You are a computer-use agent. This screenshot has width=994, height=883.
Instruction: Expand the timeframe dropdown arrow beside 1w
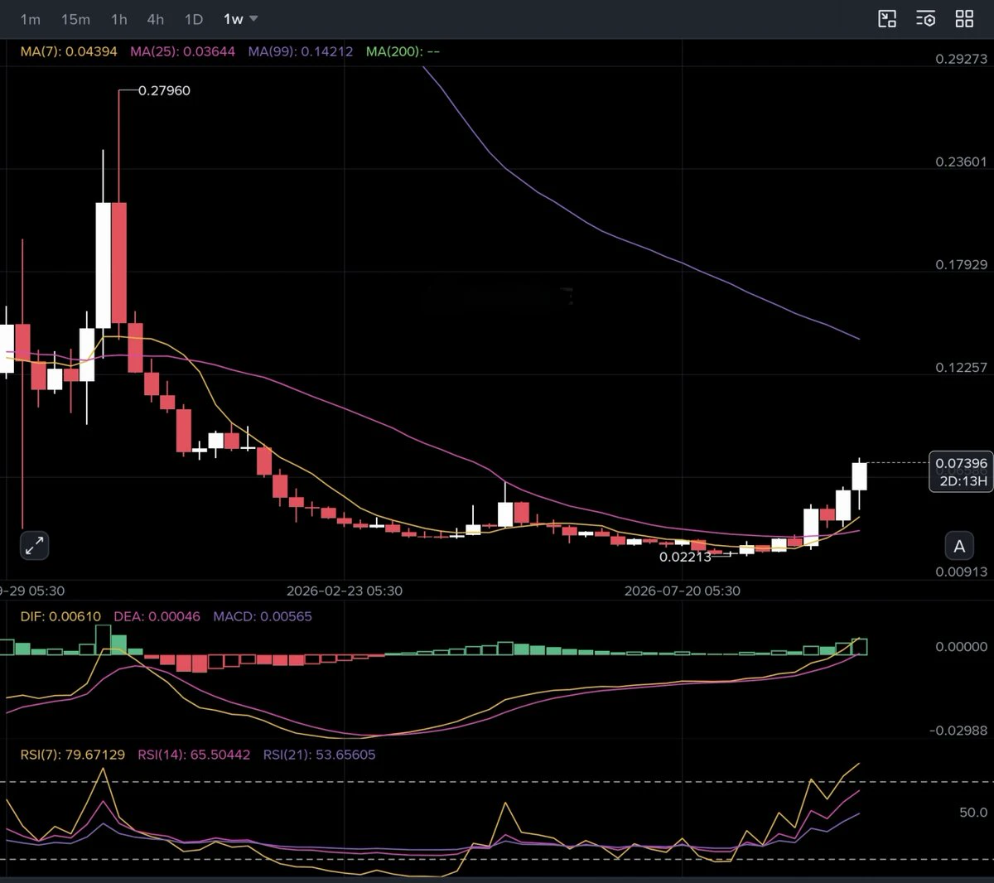[x=253, y=18]
